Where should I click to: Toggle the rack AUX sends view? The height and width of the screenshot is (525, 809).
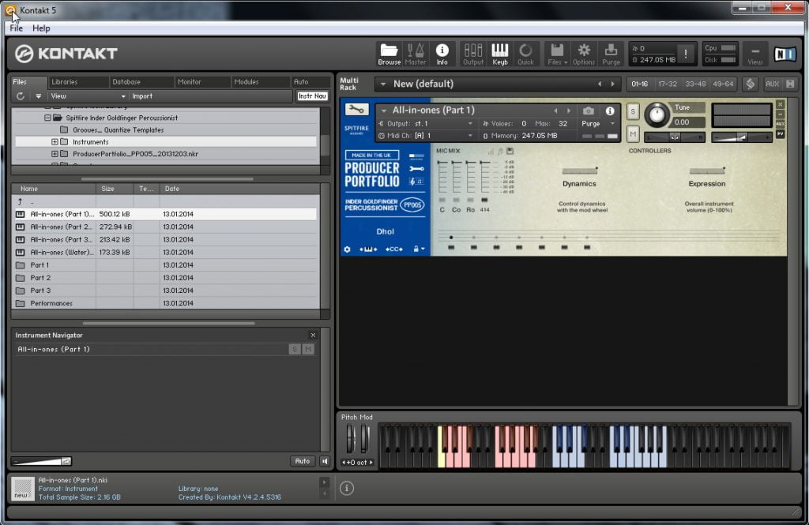pos(772,84)
